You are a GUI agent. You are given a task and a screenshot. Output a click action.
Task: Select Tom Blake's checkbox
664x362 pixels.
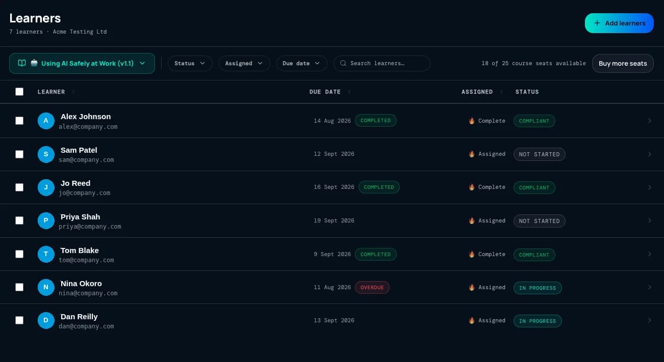tap(19, 254)
